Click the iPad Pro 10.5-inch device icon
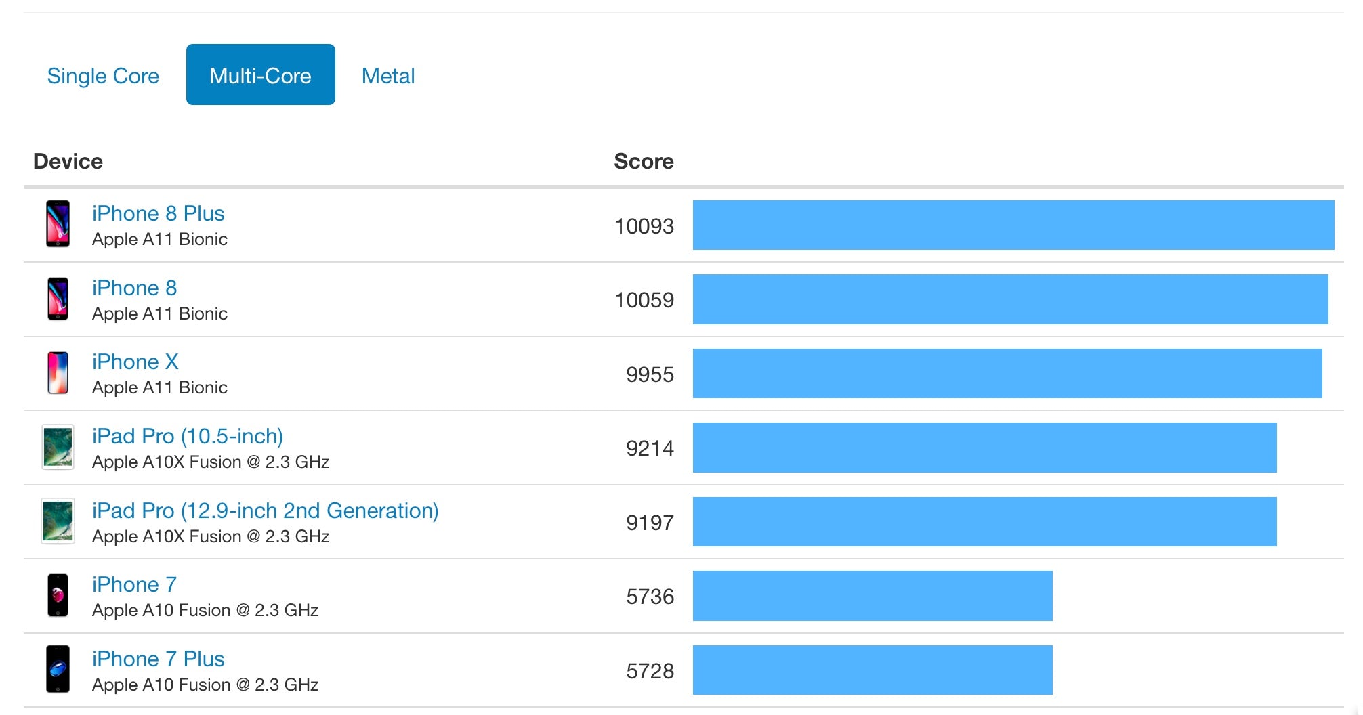1363x715 pixels. [x=58, y=447]
